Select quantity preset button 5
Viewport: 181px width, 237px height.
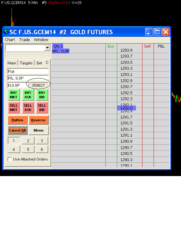pos(28,149)
